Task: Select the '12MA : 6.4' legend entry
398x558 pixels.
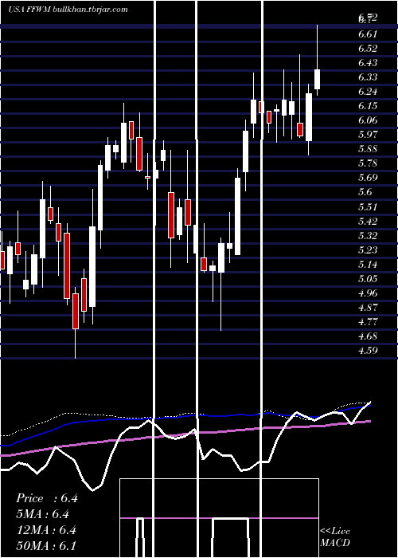Action: click(x=45, y=530)
